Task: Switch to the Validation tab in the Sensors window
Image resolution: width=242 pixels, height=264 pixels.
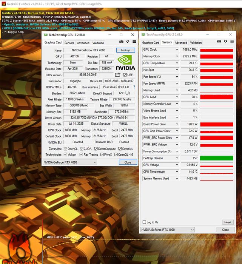Action: click(196, 43)
